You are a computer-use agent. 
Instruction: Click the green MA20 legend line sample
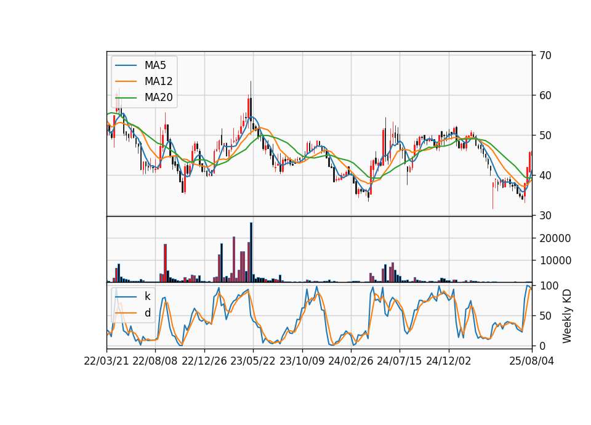pos(126,98)
